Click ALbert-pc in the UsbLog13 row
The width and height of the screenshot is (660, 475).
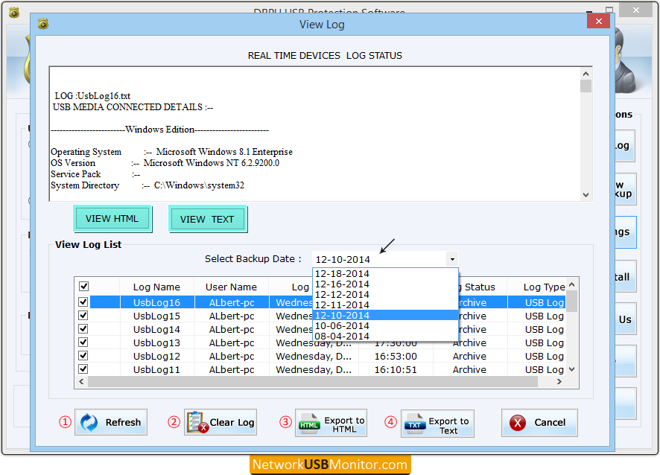232,343
